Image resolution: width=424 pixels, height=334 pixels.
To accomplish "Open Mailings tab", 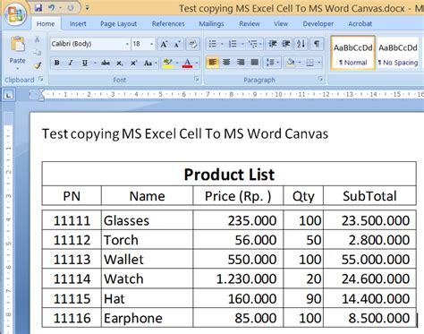I will 211,24.
